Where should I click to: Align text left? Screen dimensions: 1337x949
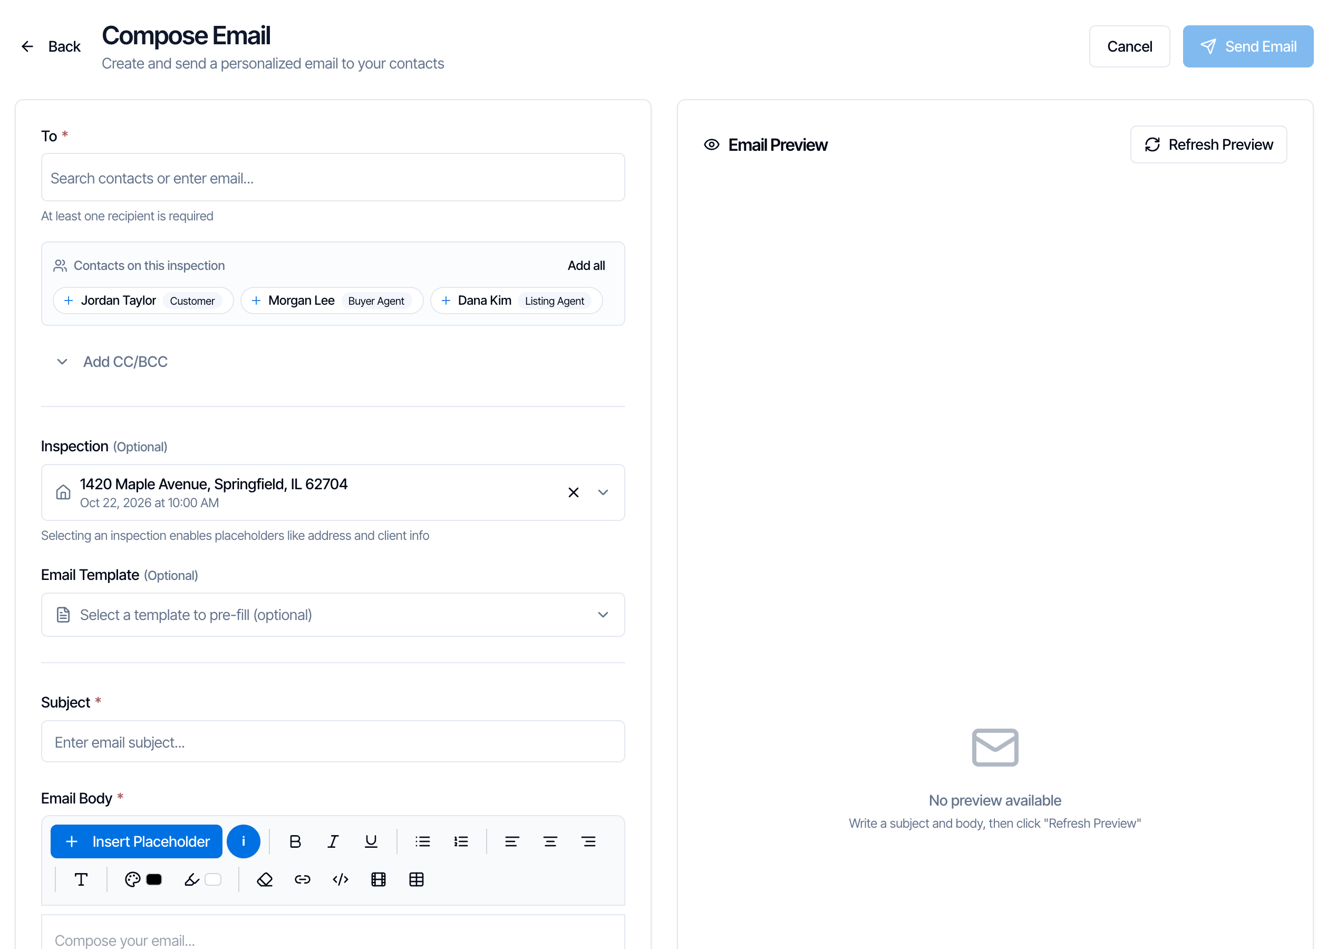pyautogui.click(x=512, y=841)
